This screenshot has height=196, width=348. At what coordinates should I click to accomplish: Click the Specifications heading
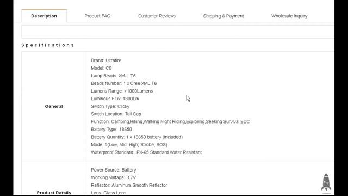47,45
